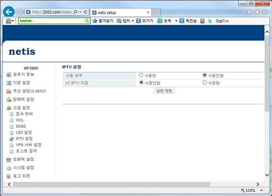Click the scroll down arrow on vertical scrollbar
This screenshot has height=196, width=272.
click(x=267, y=175)
